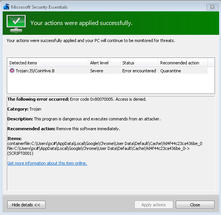Viewport: 221px width, 215px height.
Task: Click the PC will continue to be monitored message
Action: click(91, 41)
